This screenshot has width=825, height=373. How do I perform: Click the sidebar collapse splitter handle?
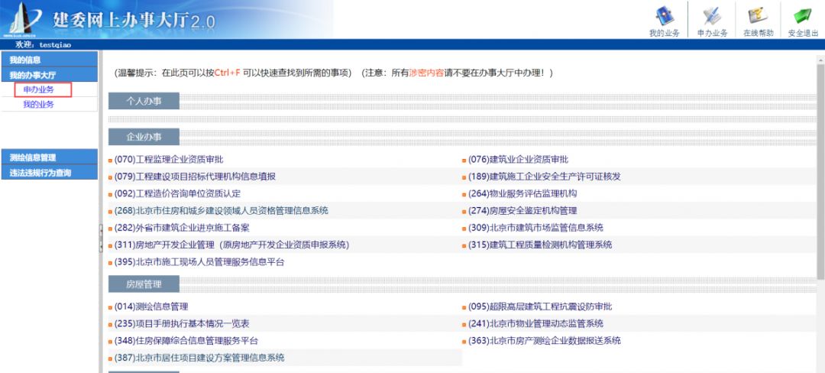[101, 238]
